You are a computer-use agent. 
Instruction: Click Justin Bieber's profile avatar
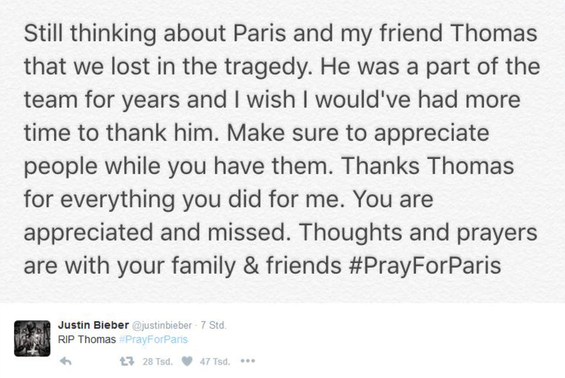pyautogui.click(x=32, y=338)
